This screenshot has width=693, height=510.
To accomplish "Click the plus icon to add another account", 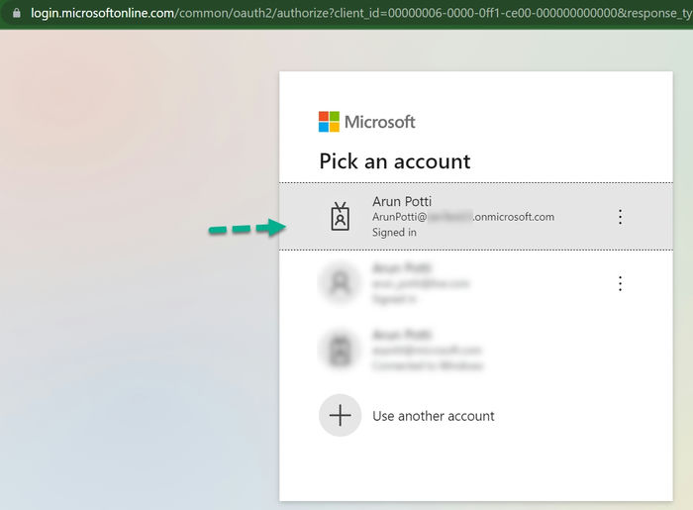I will pyautogui.click(x=340, y=415).
